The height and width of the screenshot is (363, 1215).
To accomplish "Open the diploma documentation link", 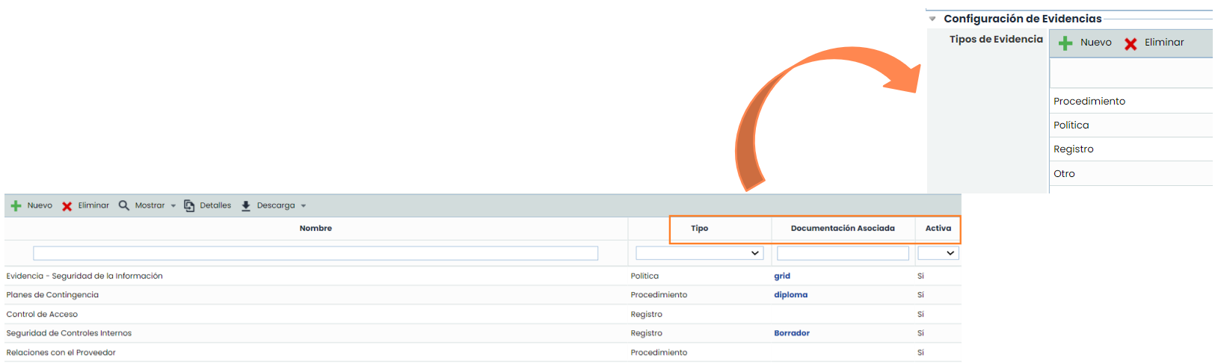I will 790,295.
